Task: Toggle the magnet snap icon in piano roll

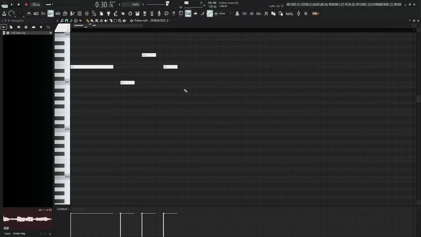Action: (x=66, y=21)
